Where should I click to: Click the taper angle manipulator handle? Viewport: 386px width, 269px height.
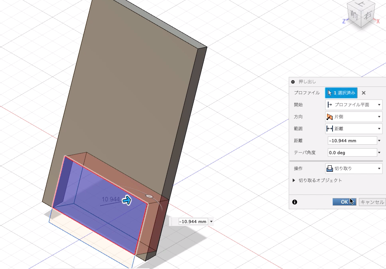(x=149, y=196)
